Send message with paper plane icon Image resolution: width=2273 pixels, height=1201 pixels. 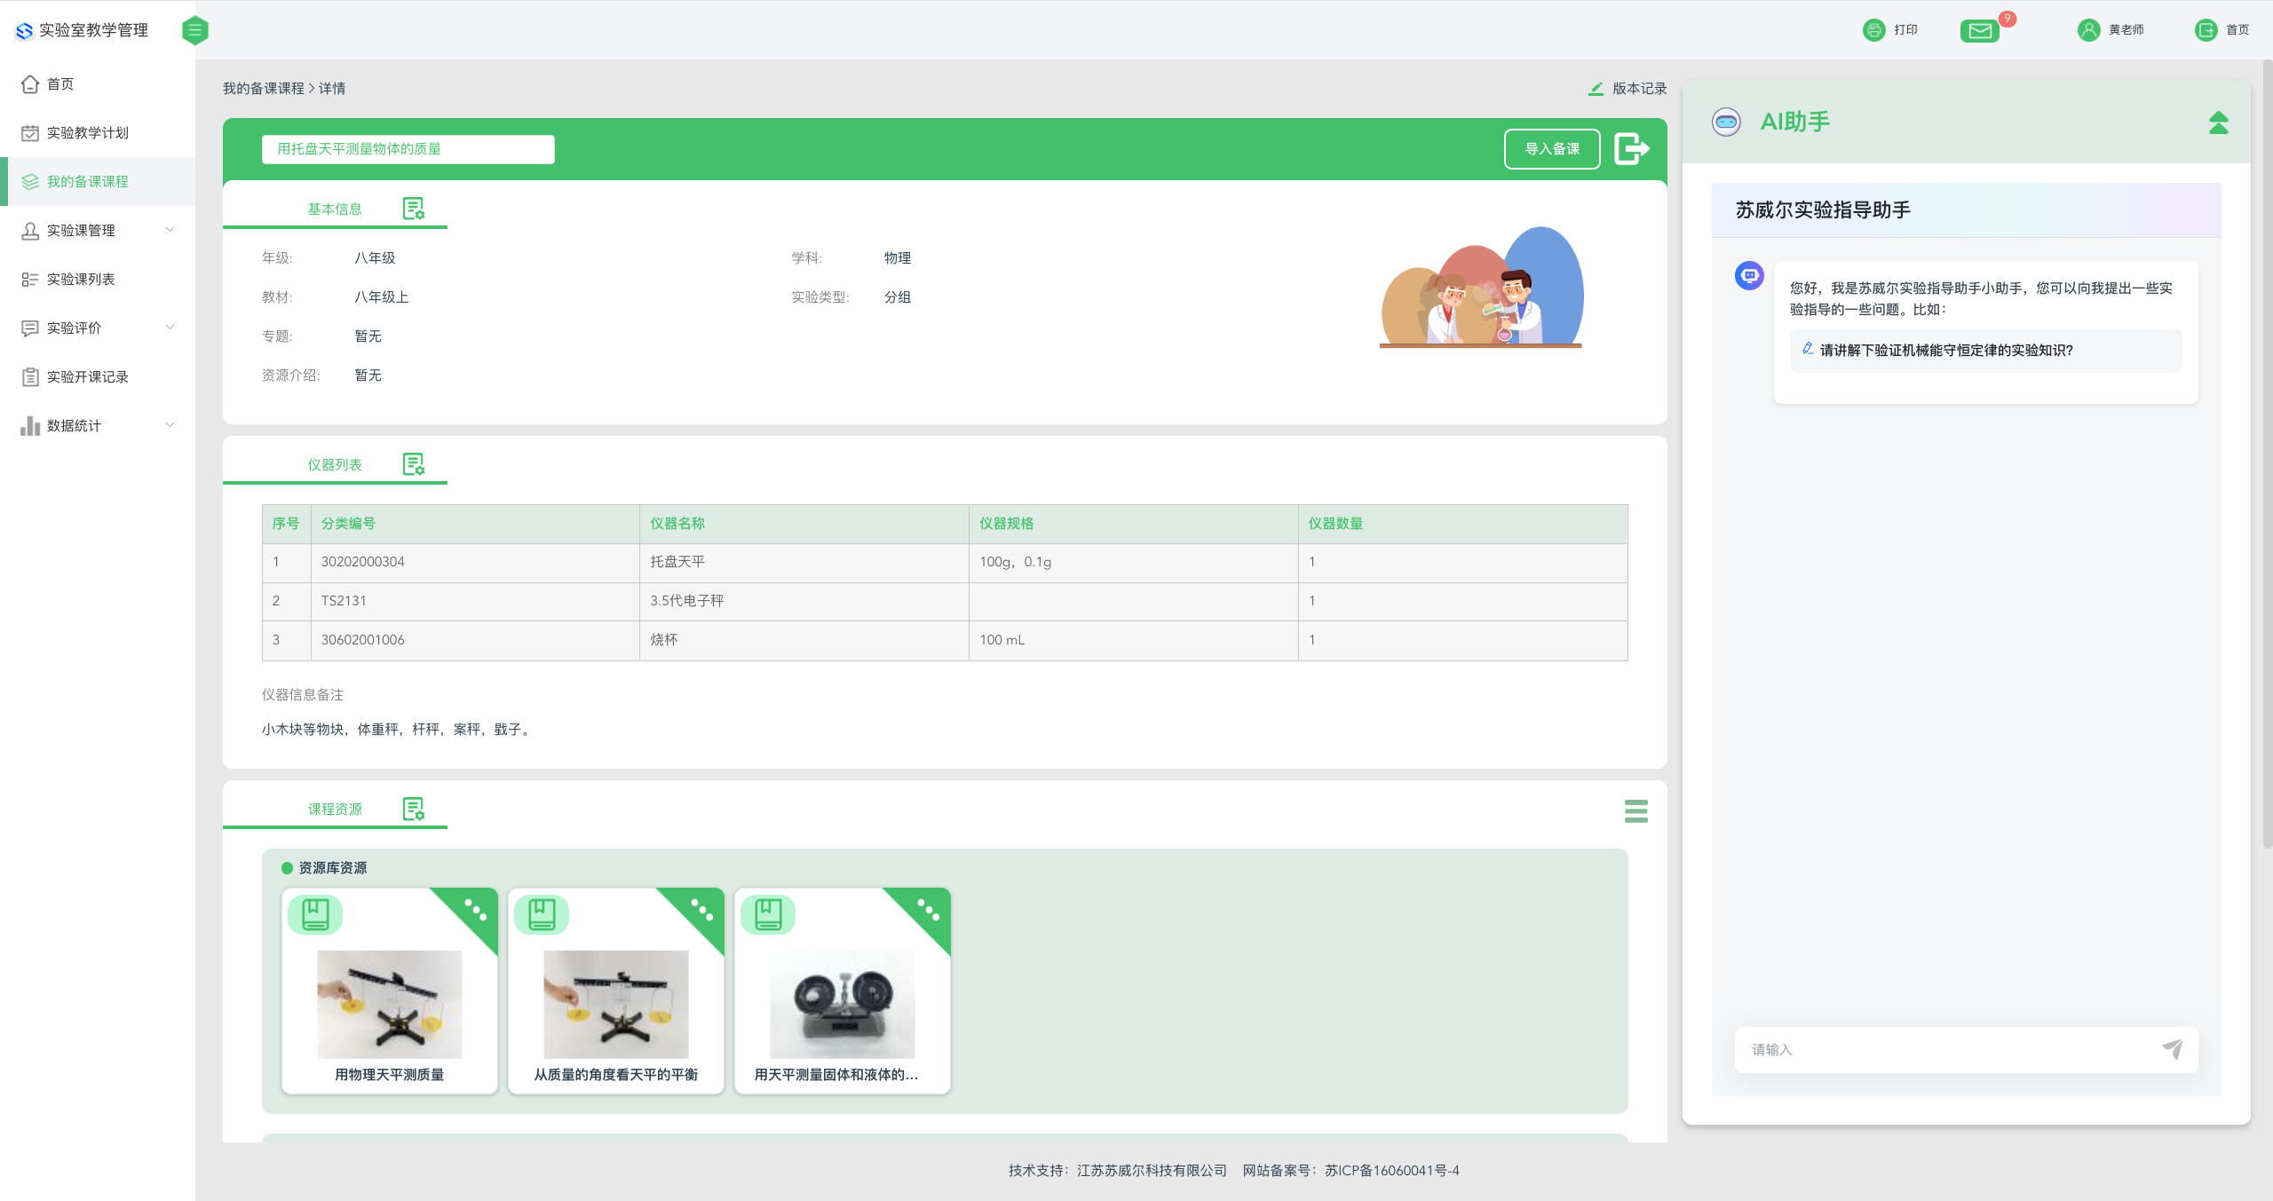point(2172,1049)
